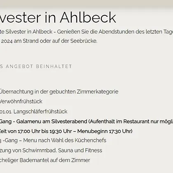
Task: Click the 'ANGEBOT BEINHALTET' section heading
Action: click(x=36, y=66)
